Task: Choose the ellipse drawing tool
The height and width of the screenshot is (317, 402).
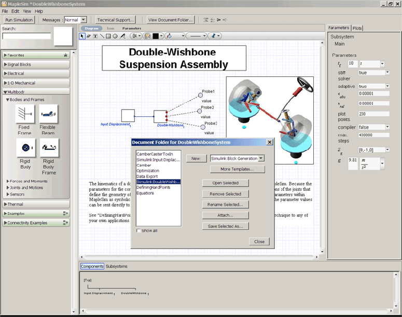Action: (x=115, y=36)
